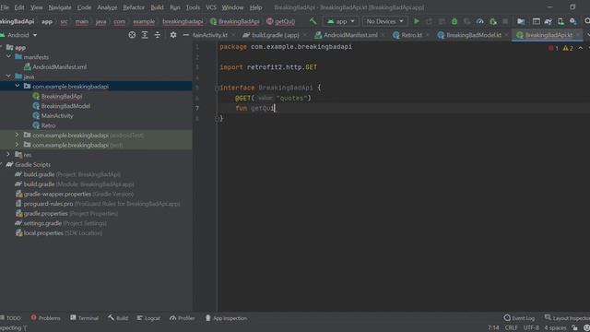Open the Profile app gauge icon

click(x=479, y=21)
